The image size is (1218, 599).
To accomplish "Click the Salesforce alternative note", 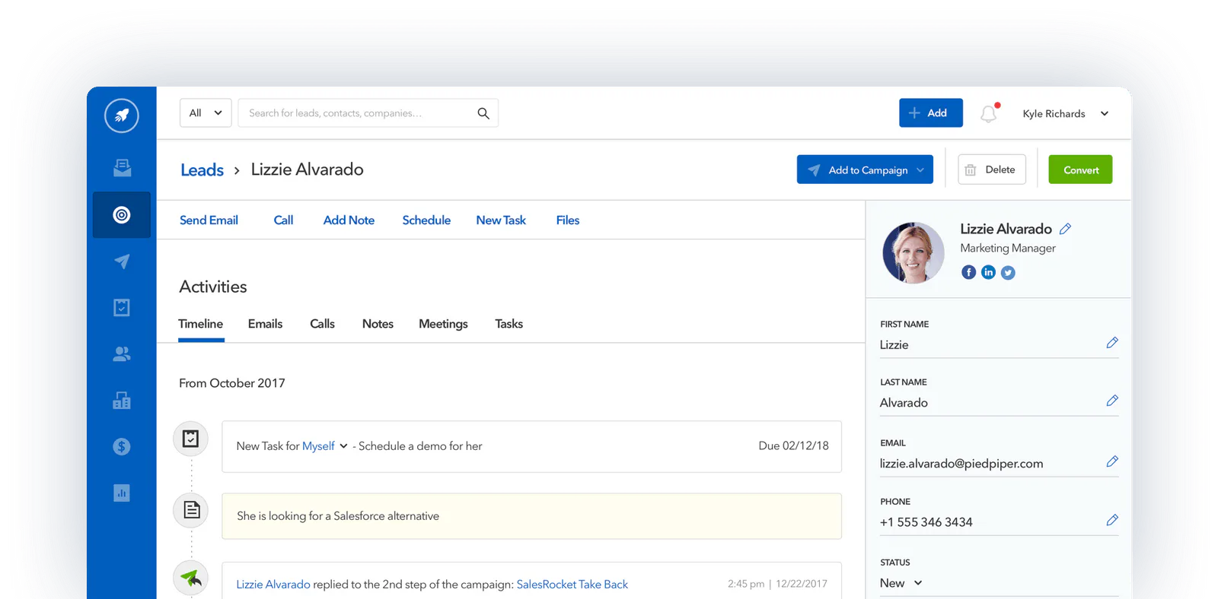I will pos(531,516).
